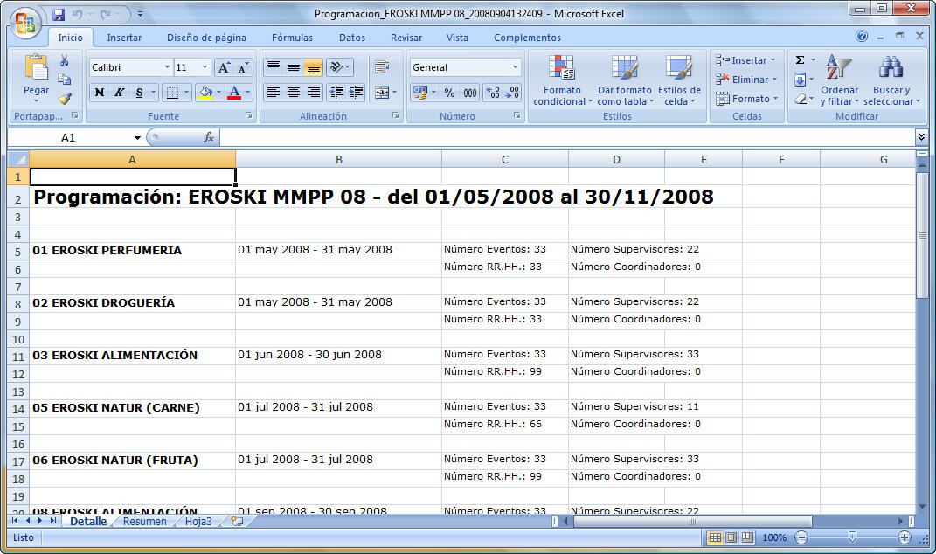Open the Name Box dropdown arrow
Screen dimensions: 936x554
point(137,138)
